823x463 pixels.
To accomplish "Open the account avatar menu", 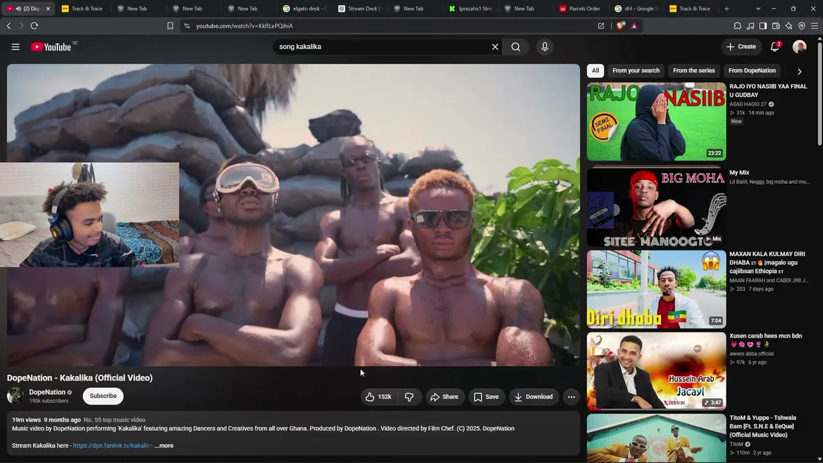I will click(799, 47).
